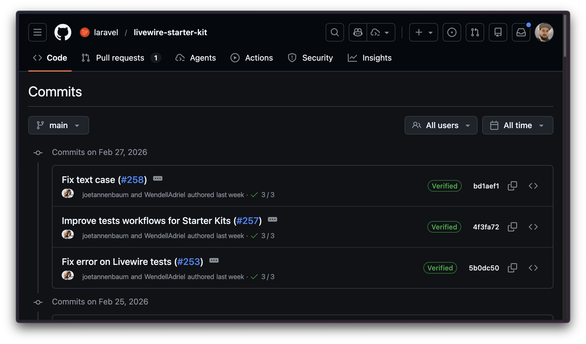Open the All users filter dropdown
Viewport: 586px width, 344px height.
[x=441, y=125]
